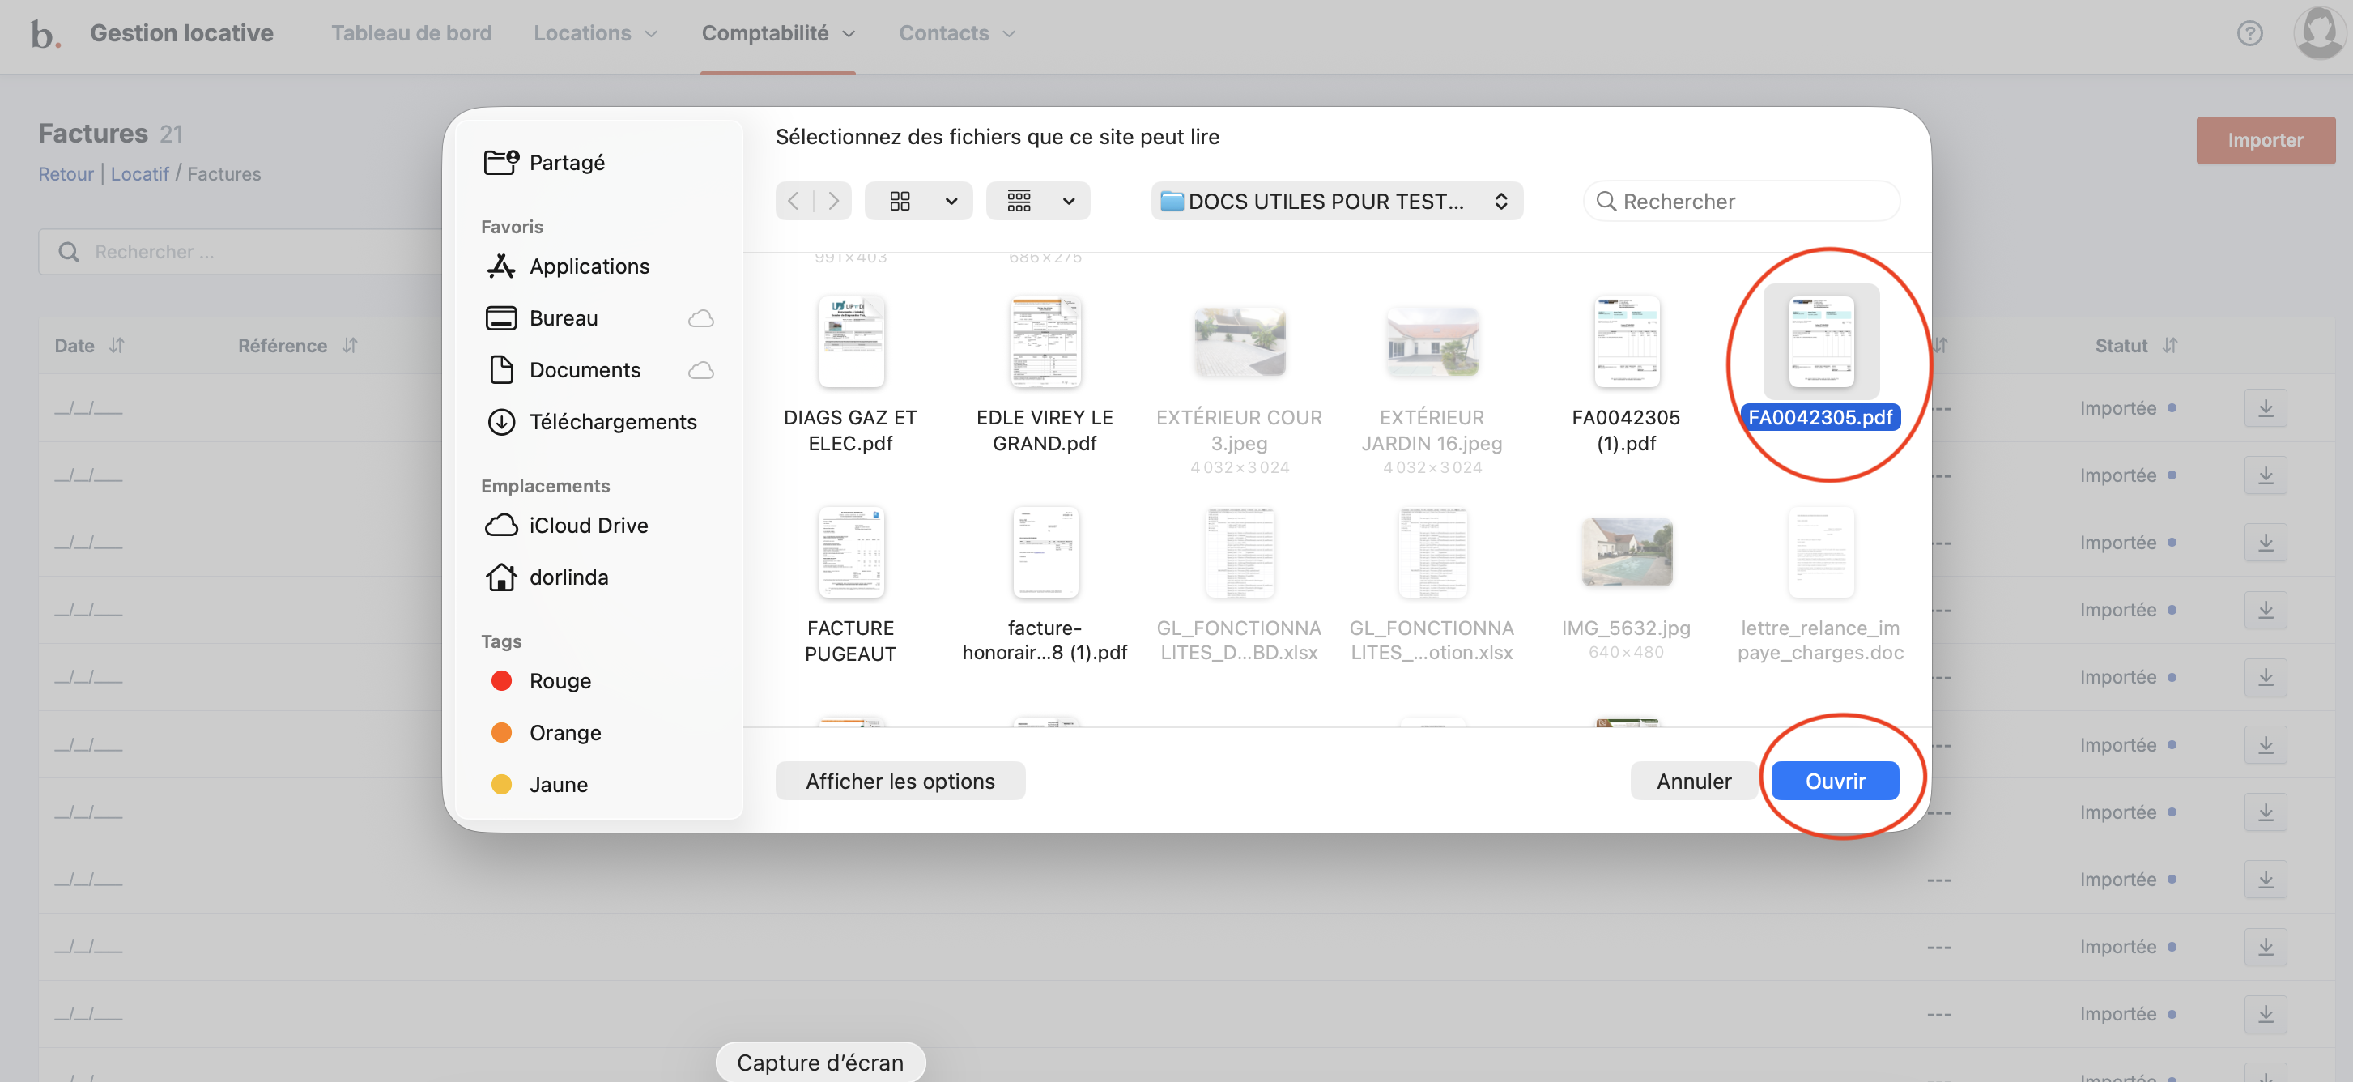Screen dimensions: 2353x1082
Task: Open iCloud Drive location
Action: (588, 526)
